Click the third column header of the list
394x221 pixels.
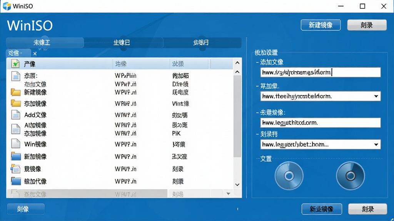[x=189, y=64]
